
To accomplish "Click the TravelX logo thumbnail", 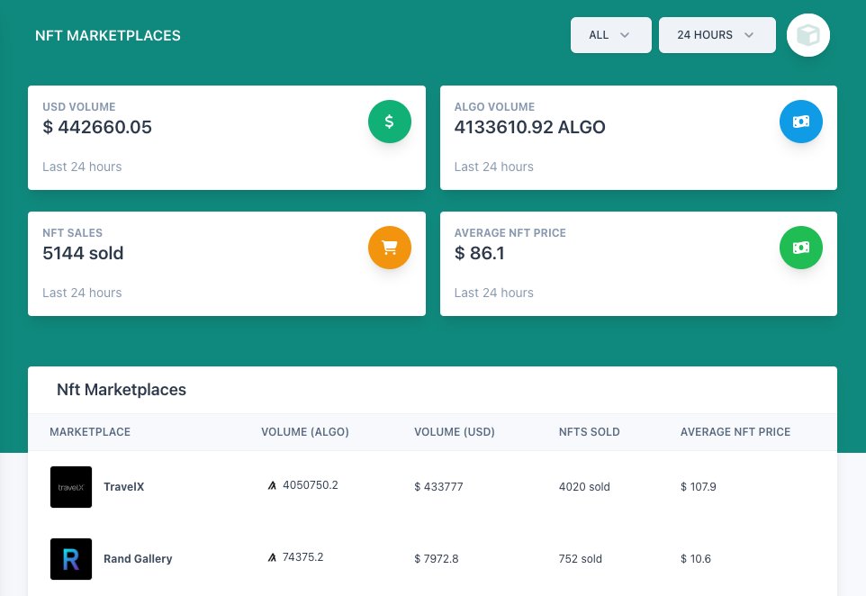I will (x=70, y=486).
